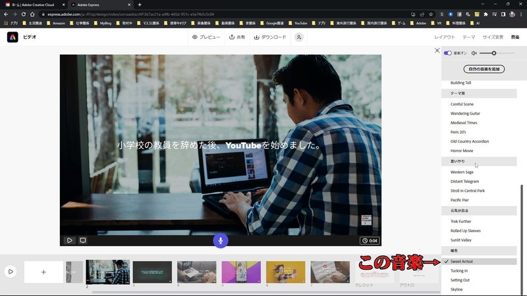Viewport: 527px width, 296px height.
Task: Select slide 6 yellow thumbnail
Action: pos(286,272)
